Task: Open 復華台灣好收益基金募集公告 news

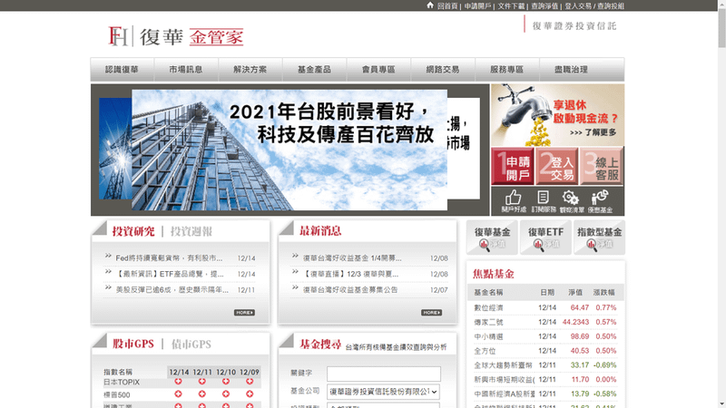Action: [350, 289]
